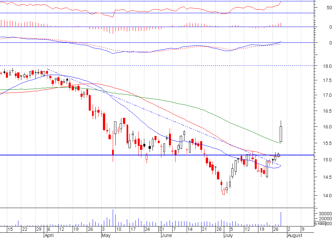The height and width of the screenshot is (238, 333).
Task: Click the 29 date label before April
Action: click(39, 229)
